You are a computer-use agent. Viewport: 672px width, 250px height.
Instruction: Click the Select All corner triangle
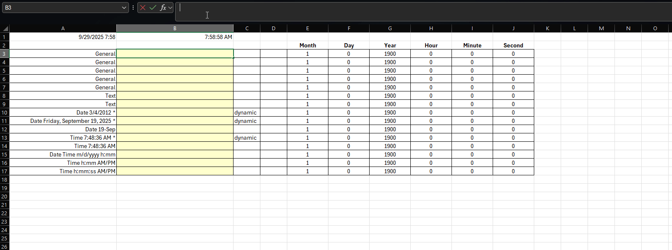click(5, 29)
